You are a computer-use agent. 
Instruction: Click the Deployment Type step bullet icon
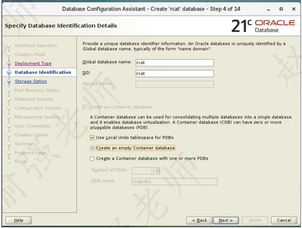click(x=9, y=64)
